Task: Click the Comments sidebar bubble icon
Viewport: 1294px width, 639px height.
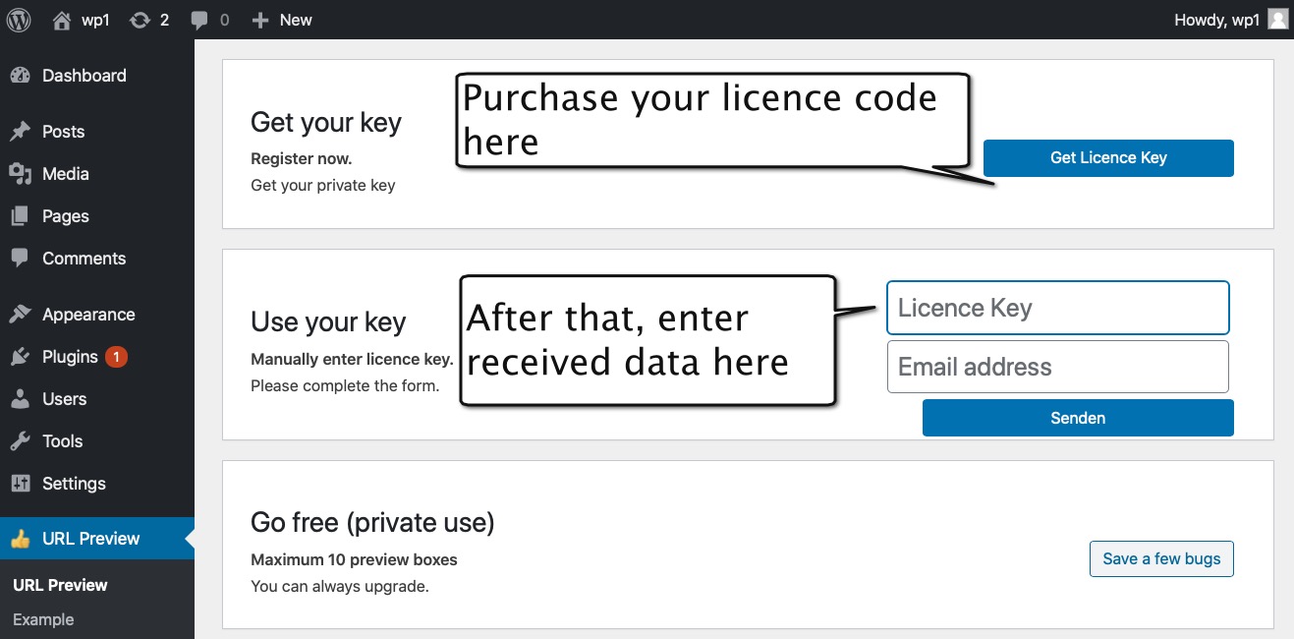Action: pos(20,259)
